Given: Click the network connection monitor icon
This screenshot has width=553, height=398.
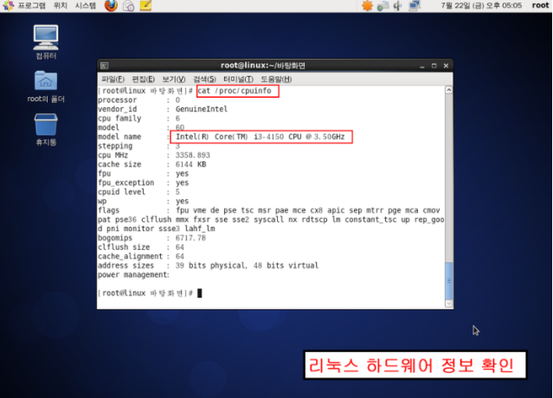Looking at the screenshot, I should coord(415,6).
